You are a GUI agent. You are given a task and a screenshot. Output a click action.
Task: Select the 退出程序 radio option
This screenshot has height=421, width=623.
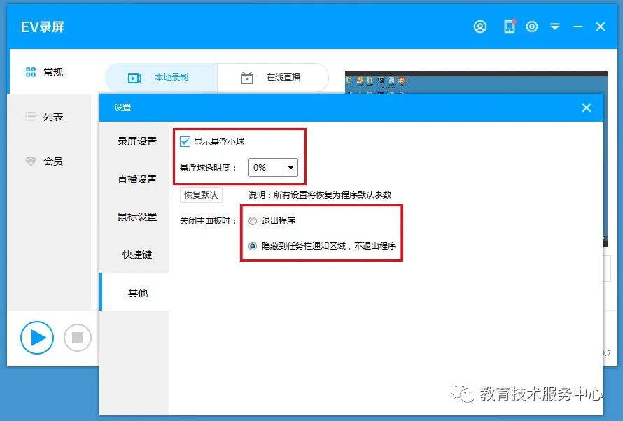[x=253, y=221]
